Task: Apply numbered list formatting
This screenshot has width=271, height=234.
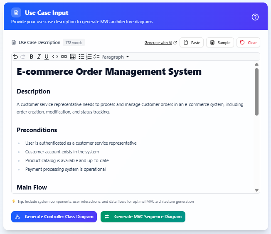Action: click(x=89, y=57)
